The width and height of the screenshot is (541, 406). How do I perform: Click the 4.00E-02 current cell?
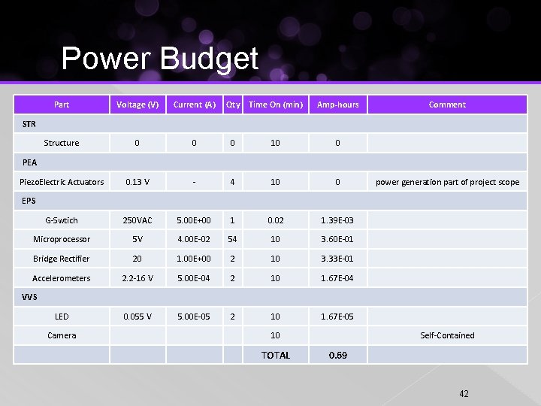(195, 239)
